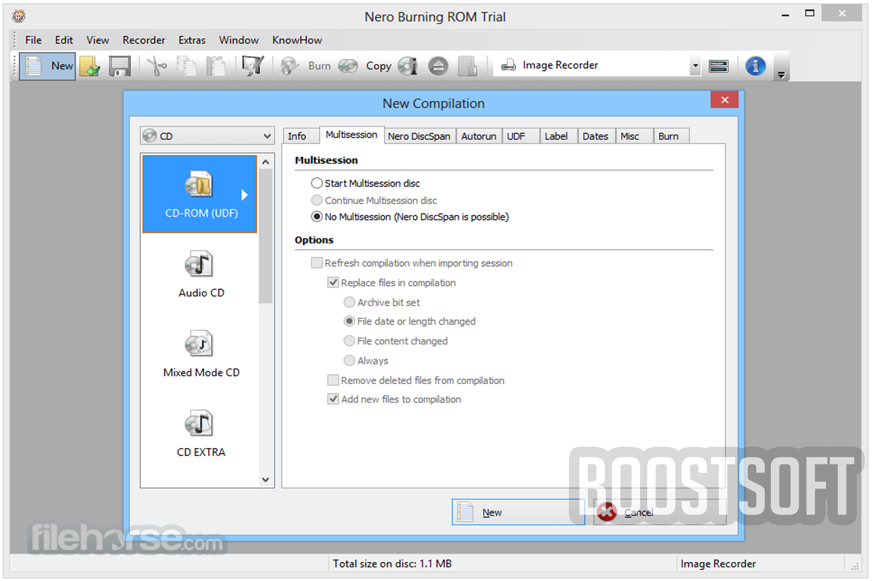Click the New button in dialog
This screenshot has height=581, width=872.
point(518,512)
